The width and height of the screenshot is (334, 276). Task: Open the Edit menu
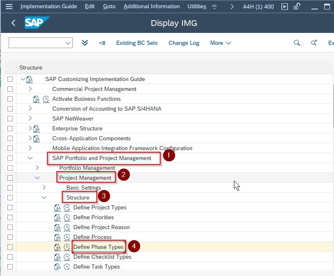tap(90, 7)
